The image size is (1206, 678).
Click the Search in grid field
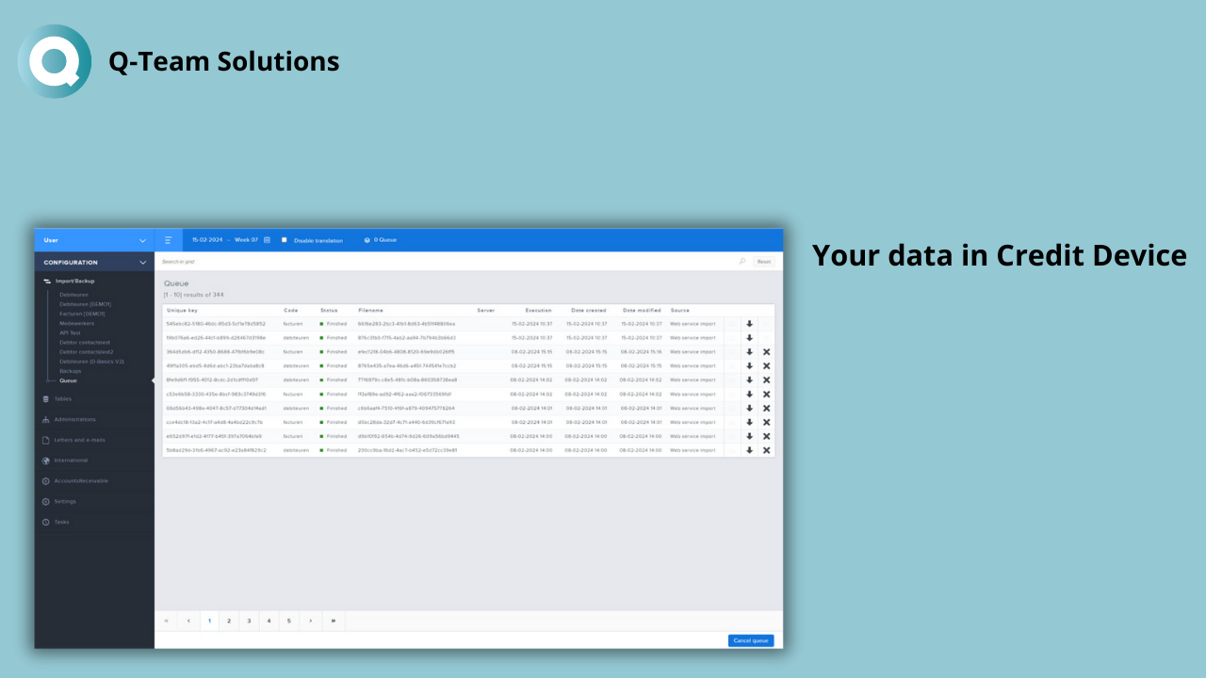443,262
